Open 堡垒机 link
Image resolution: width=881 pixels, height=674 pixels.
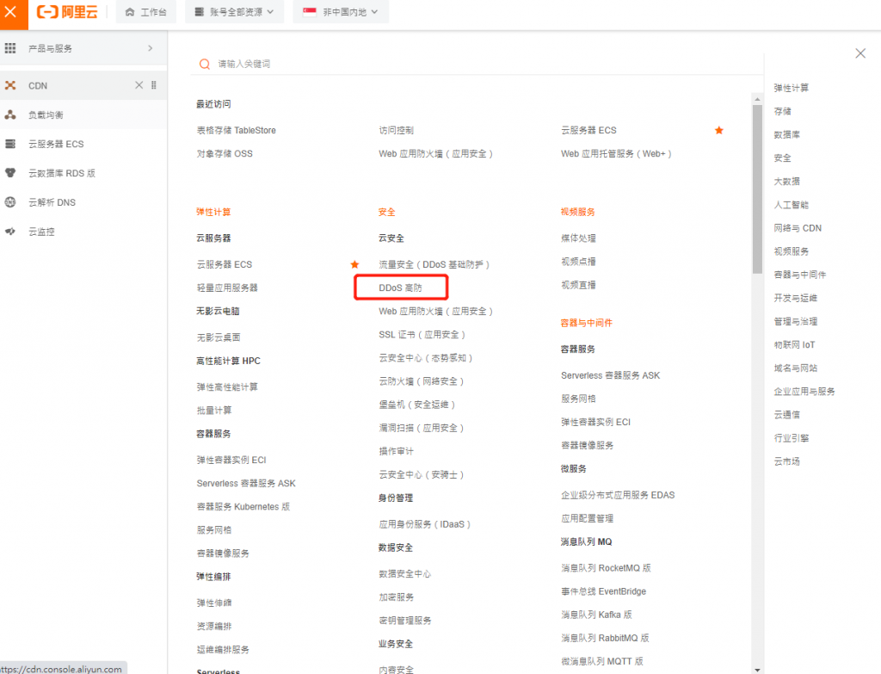point(417,405)
